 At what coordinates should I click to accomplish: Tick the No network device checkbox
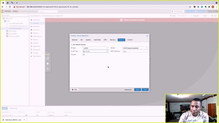[72, 45]
